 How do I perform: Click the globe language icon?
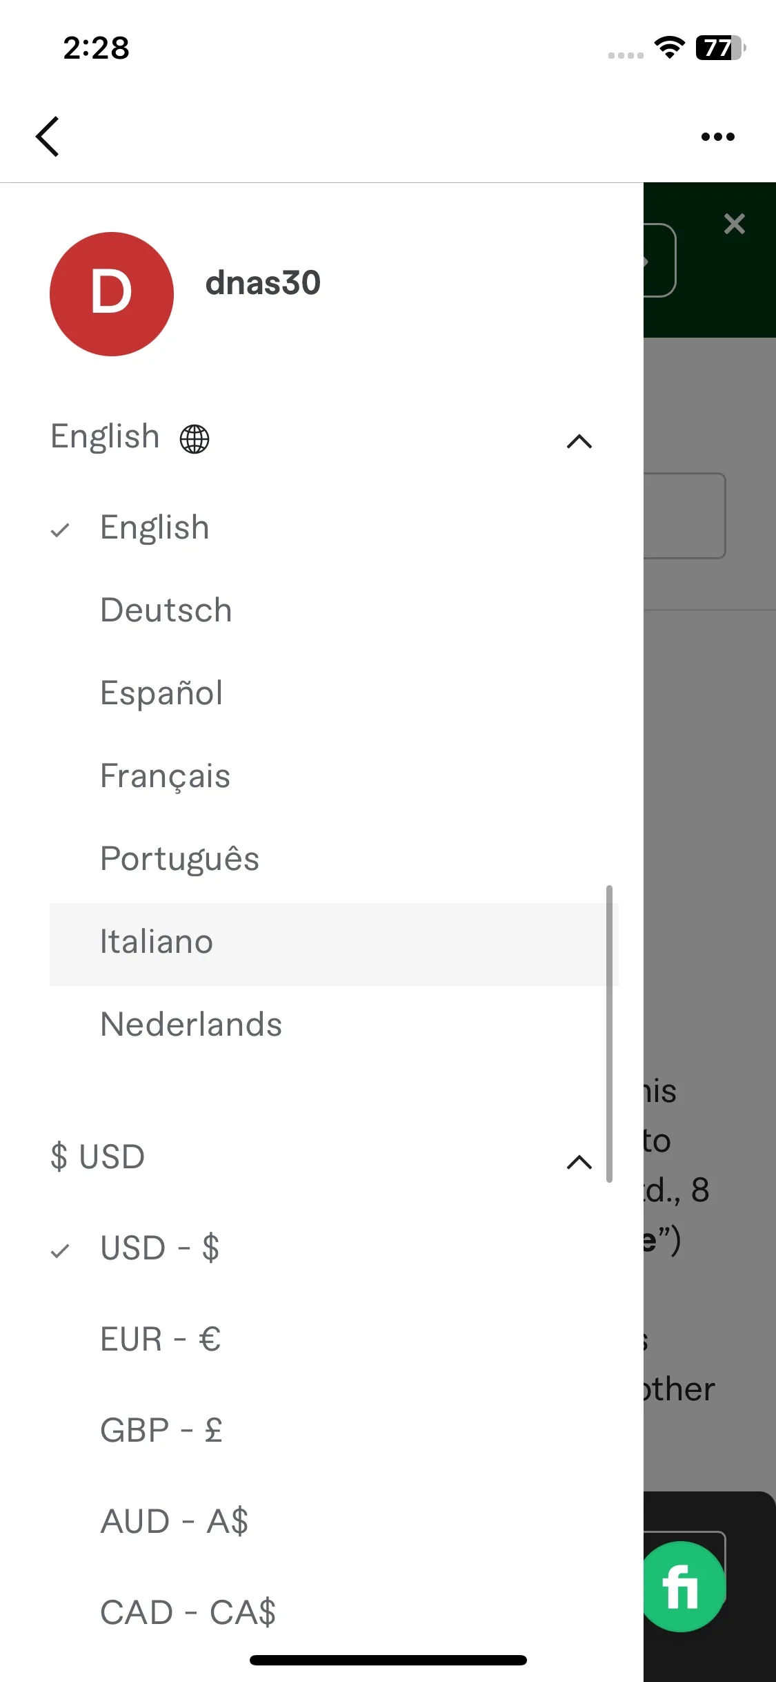[x=195, y=438]
